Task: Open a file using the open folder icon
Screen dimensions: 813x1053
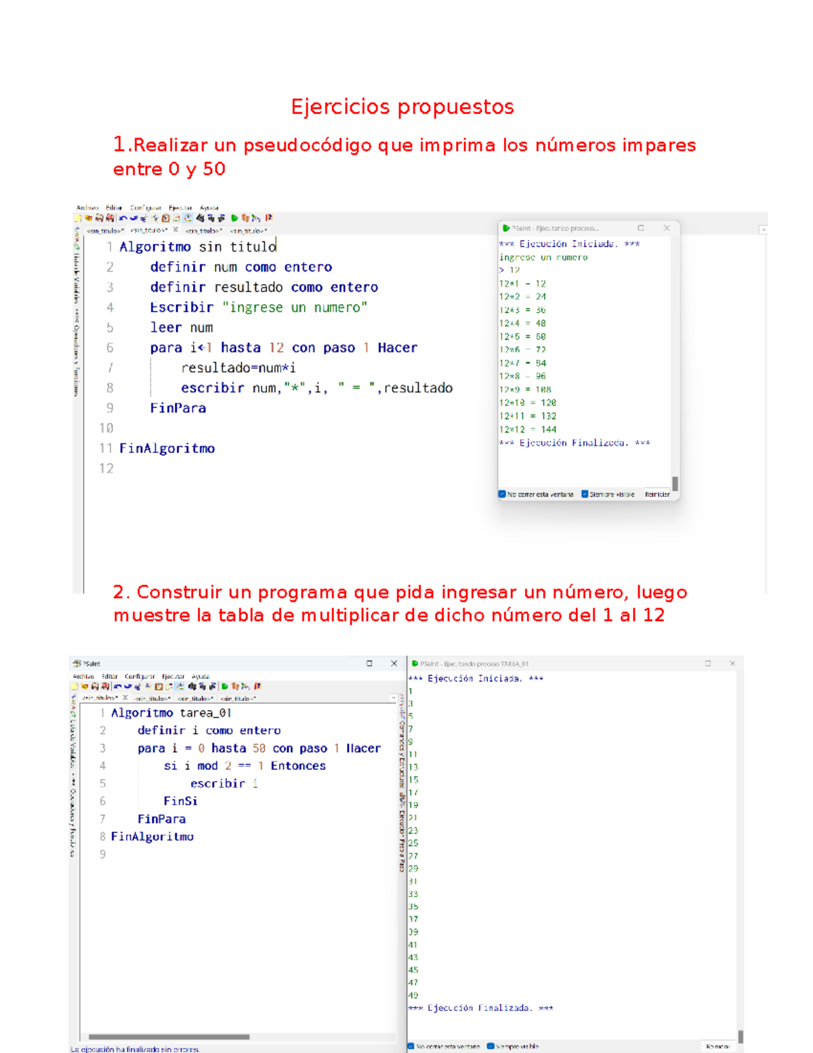Action: pos(88,218)
